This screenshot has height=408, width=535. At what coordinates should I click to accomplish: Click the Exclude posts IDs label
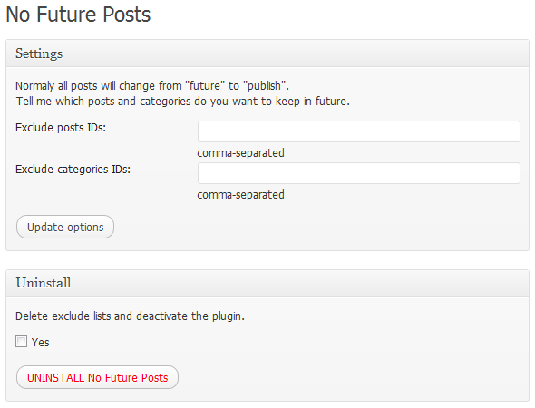[61, 128]
